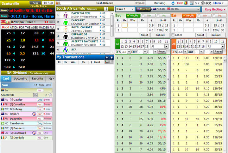Screen dimensions: 228x153
Task: Star Scottsville as a favorite
Action: click(x=50, y=95)
